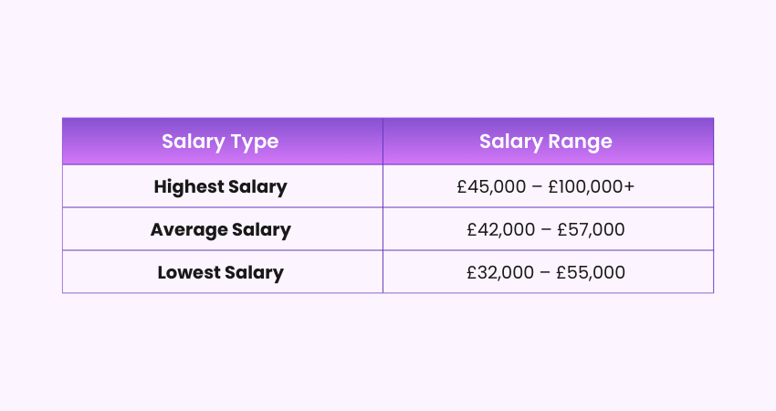This screenshot has height=411, width=776.
Task: Click the word Type in the header
Action: tap(255, 142)
